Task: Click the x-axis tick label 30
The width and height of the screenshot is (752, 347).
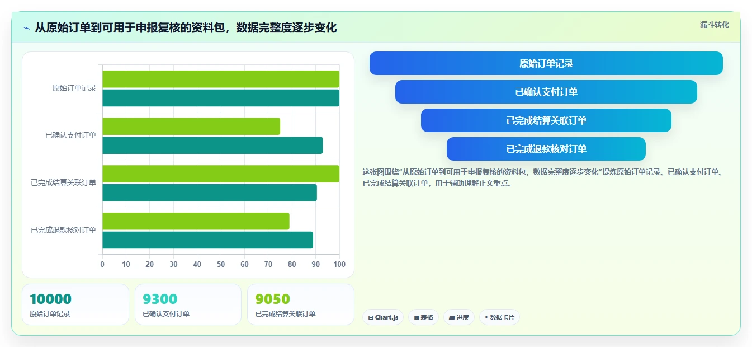Action: pos(173,264)
